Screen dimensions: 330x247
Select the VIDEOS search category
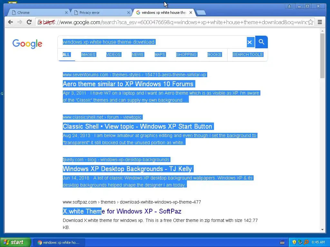pos(114,55)
